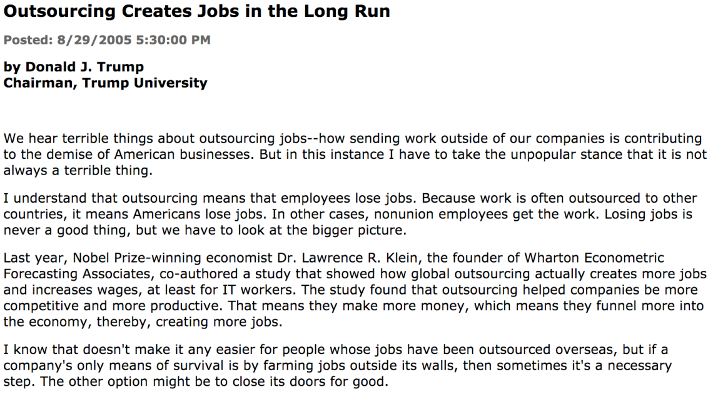Image resolution: width=713 pixels, height=394 pixels.
Task: Click the words 'nonunion employees get the work'
Action: pos(485,214)
